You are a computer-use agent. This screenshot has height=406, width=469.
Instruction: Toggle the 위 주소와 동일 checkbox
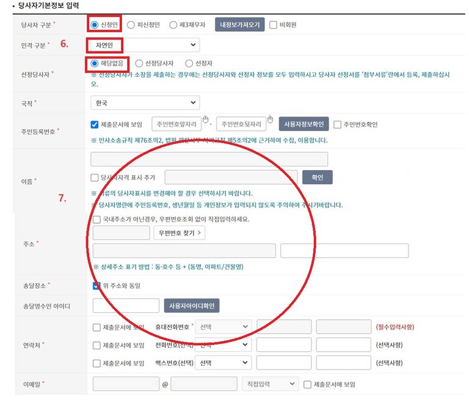click(96, 285)
